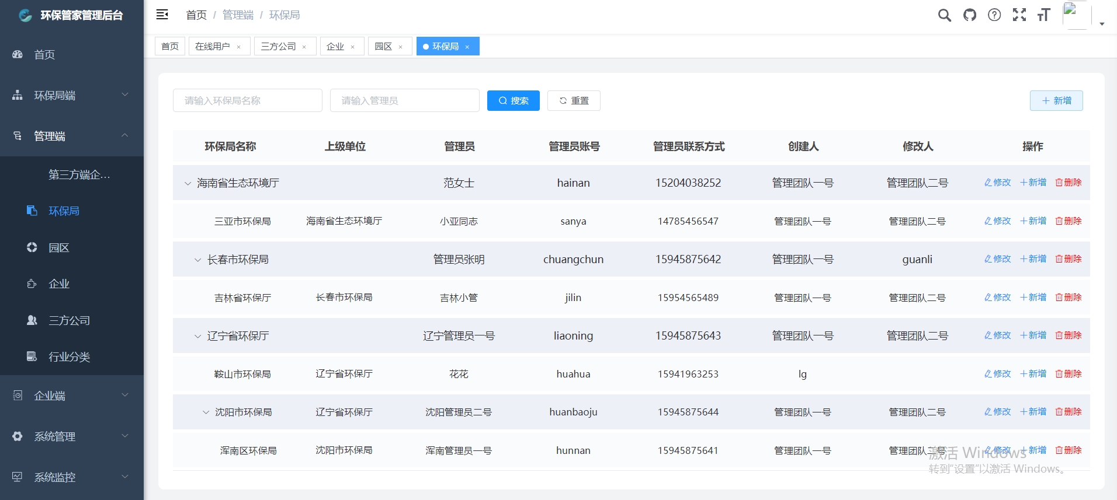Click the 修改人 cell guanli
This screenshot has width=1117, height=500.
coord(917,260)
